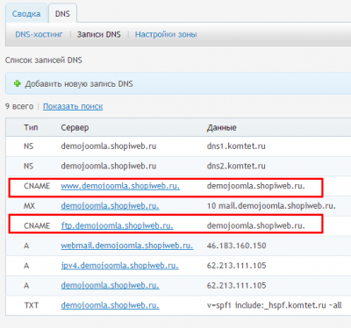Click the MX type cell
This screenshot has height=328, width=351.
(x=29, y=206)
